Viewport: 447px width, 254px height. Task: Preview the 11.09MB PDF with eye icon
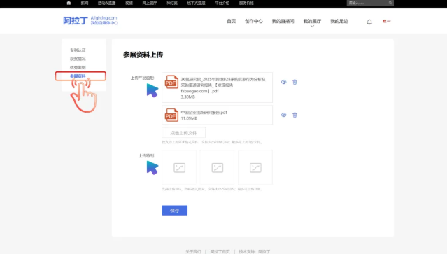(283, 115)
